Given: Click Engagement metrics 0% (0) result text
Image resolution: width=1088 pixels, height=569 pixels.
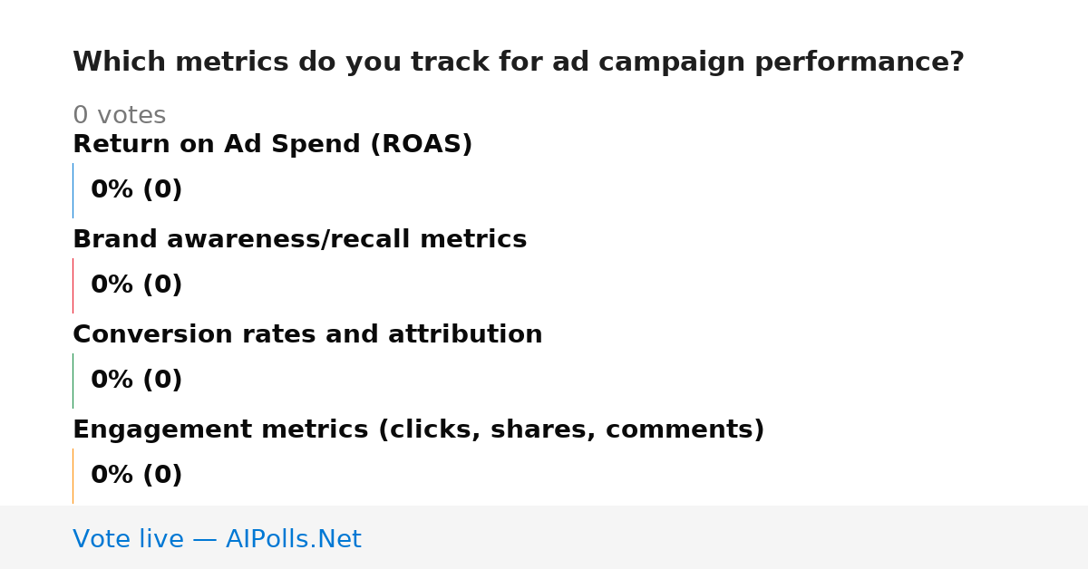Looking at the screenshot, I should click(136, 476).
